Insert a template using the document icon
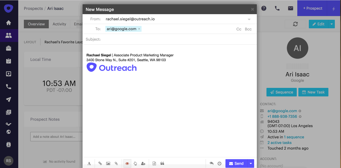Viewport: 341px width, 168px height. coord(154,163)
